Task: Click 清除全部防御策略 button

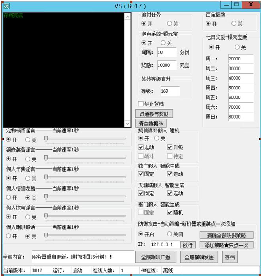Action: (226, 235)
